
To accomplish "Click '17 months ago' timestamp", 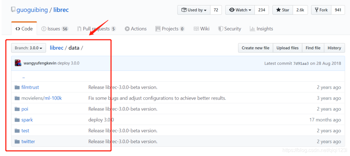I will pyautogui.click(x=325, y=120).
